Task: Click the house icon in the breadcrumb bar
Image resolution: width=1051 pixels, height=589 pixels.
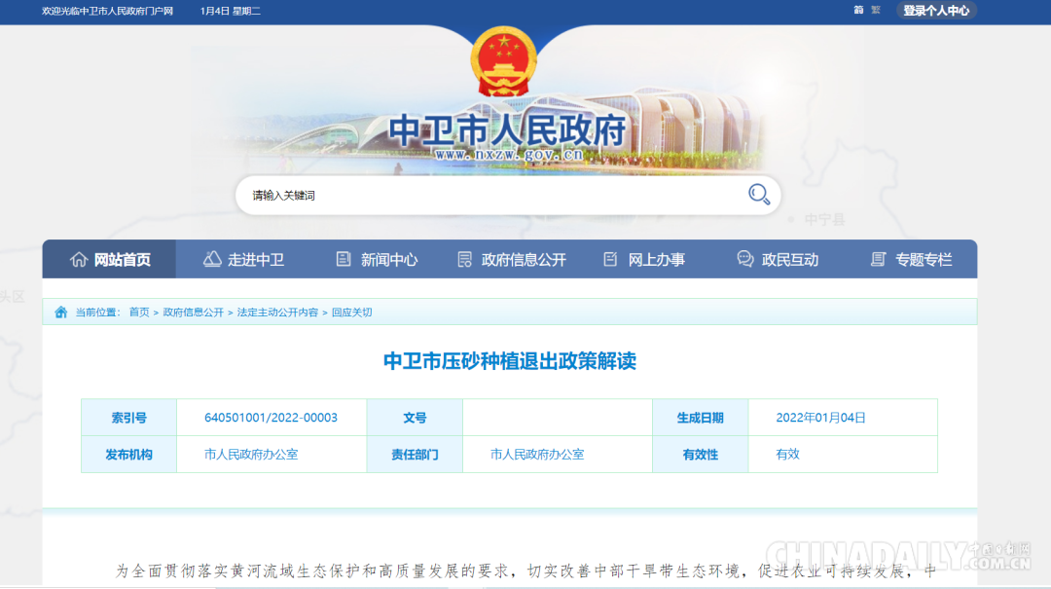Action: click(x=60, y=312)
